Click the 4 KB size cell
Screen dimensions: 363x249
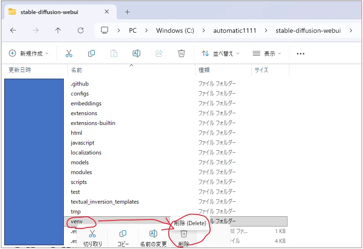coord(280,241)
